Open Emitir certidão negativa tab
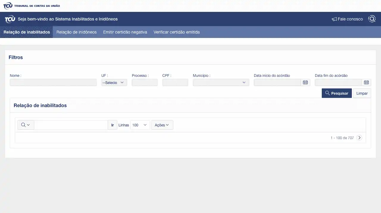 (x=125, y=32)
